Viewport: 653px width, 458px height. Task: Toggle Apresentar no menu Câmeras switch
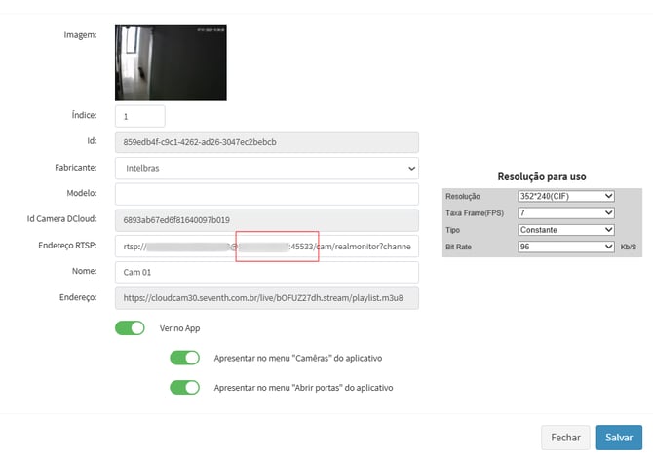point(184,359)
